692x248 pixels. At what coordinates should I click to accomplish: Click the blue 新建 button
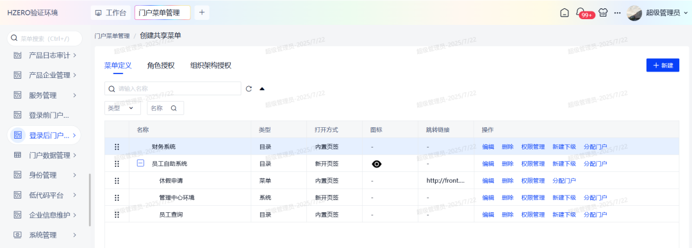[663, 65]
